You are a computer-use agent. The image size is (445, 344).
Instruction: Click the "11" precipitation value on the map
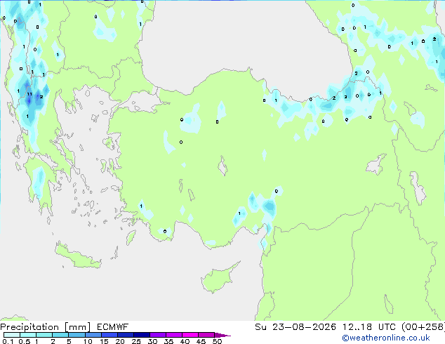[29, 94]
